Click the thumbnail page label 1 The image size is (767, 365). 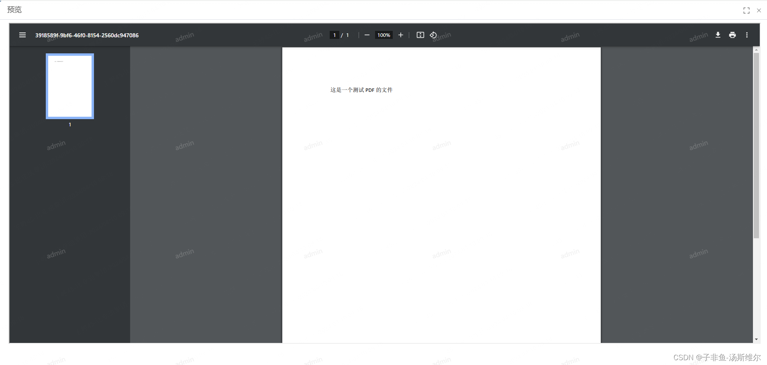[70, 125]
